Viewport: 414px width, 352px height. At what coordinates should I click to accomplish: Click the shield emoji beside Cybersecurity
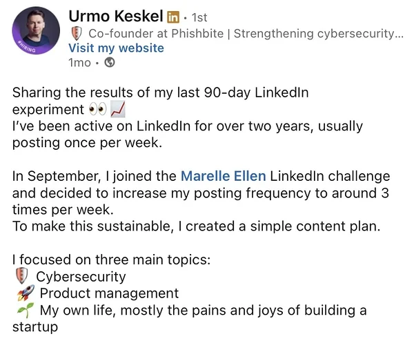point(21,277)
